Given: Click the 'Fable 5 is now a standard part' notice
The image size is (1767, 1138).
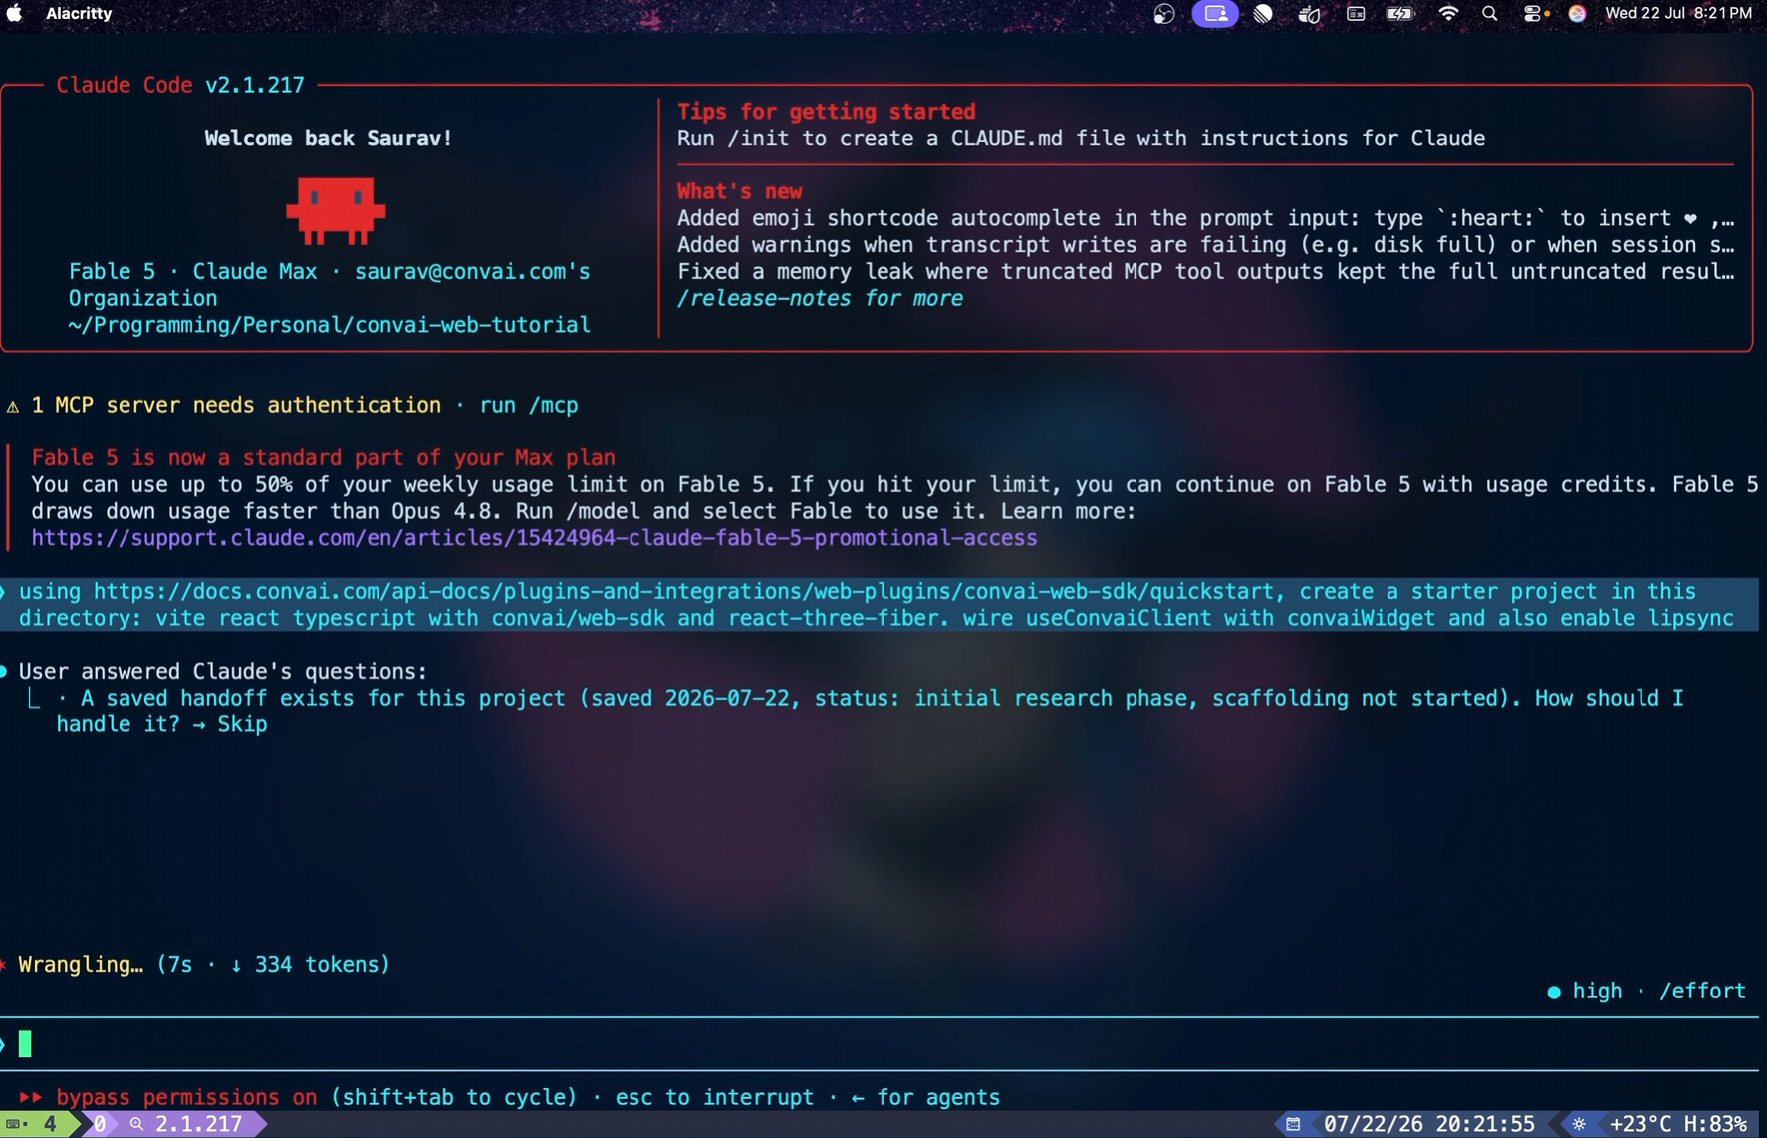Looking at the screenshot, I should (324, 457).
